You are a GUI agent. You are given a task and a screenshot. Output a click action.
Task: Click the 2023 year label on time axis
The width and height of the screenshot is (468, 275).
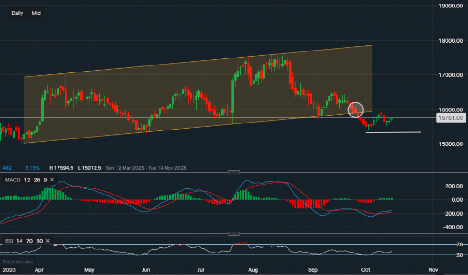8,270
